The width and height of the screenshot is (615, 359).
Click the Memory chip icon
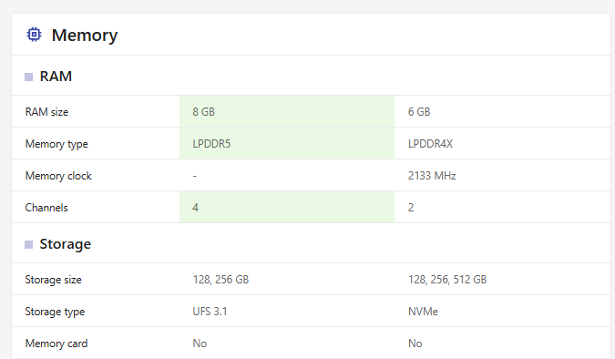point(34,35)
